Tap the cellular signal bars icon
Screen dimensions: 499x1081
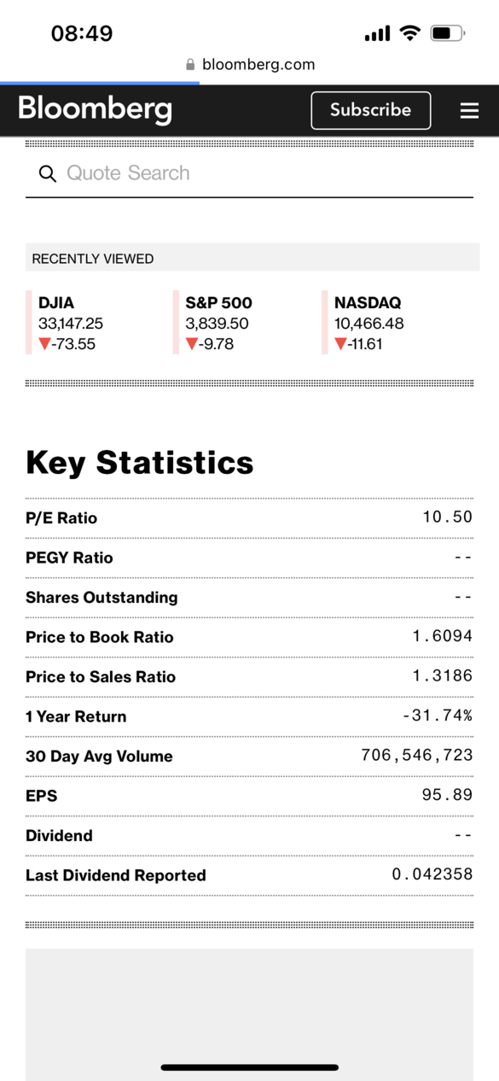[377, 33]
